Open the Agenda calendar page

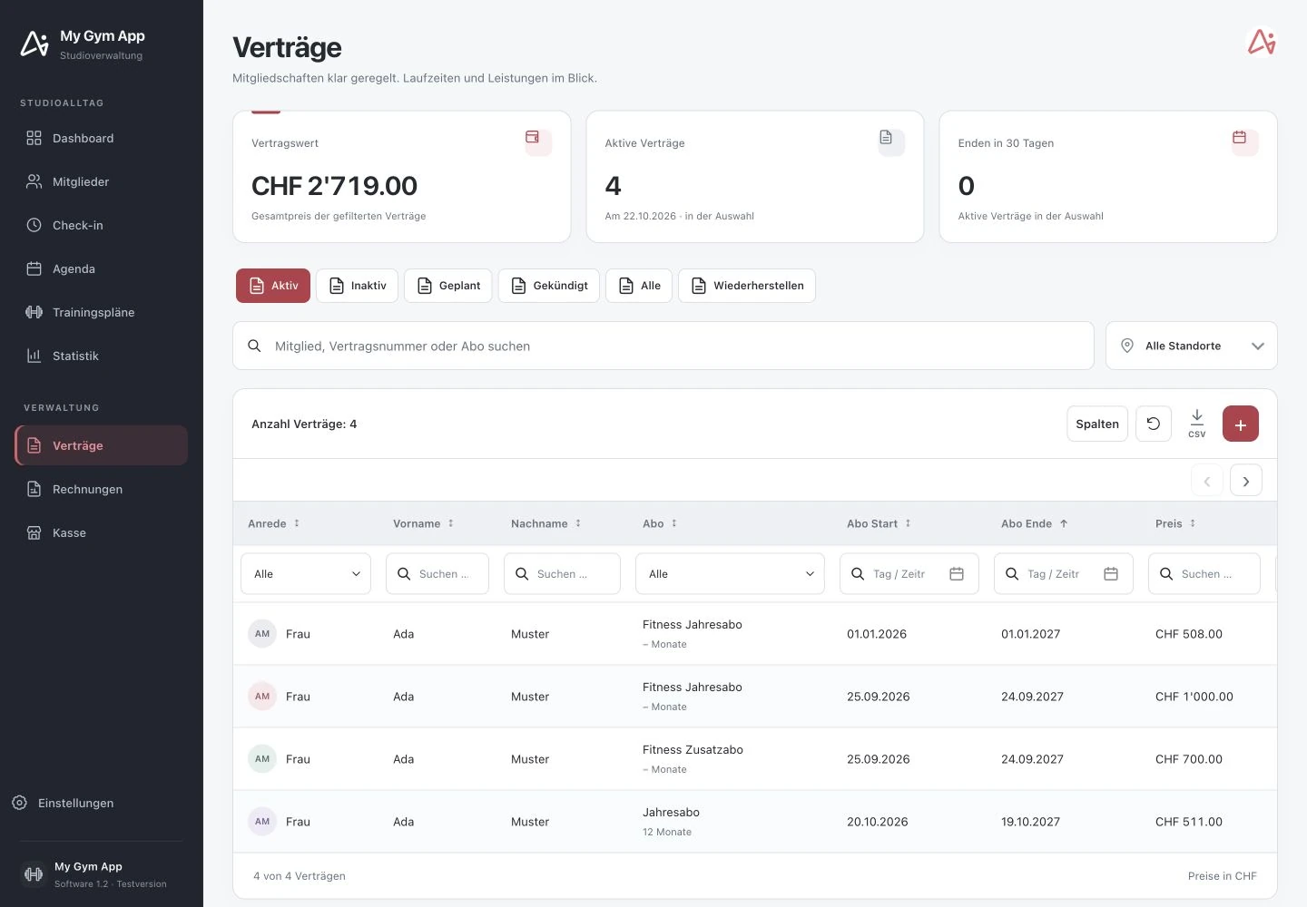[101, 268]
